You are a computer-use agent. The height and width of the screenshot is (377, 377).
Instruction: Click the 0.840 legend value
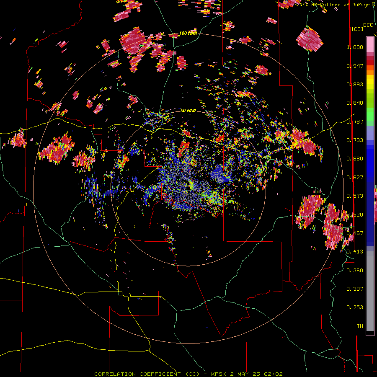pyautogui.click(x=355, y=103)
